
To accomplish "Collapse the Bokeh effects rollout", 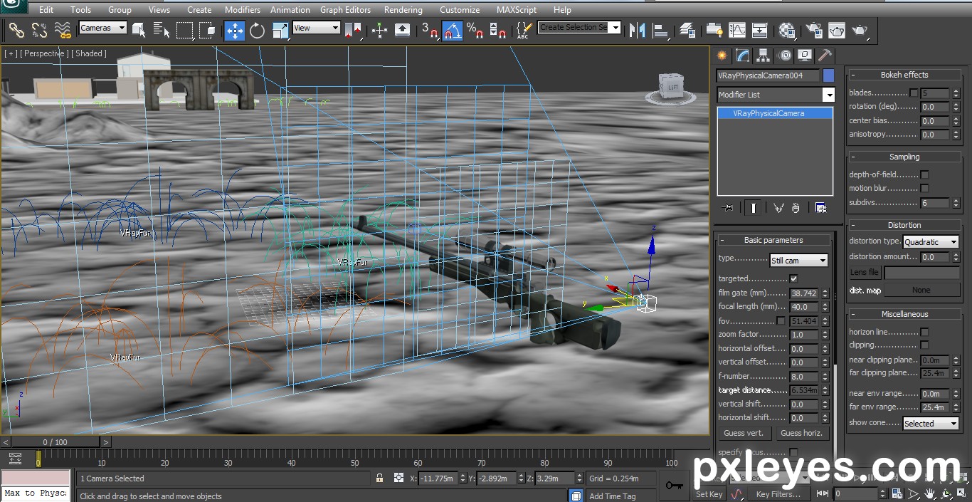I will pyautogui.click(x=904, y=75).
